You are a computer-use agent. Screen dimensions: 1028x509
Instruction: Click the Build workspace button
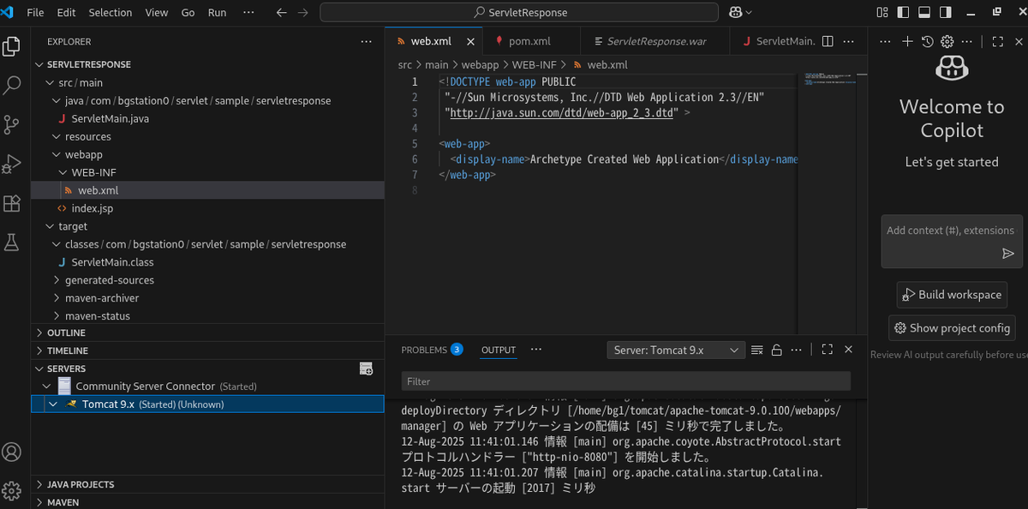(x=952, y=295)
